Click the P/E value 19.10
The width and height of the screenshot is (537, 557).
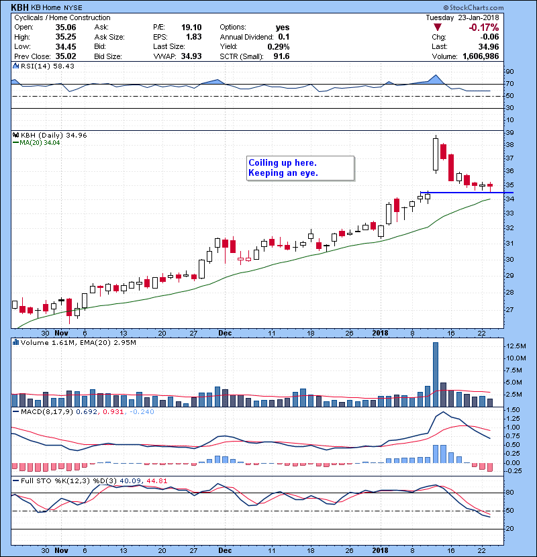coord(191,28)
